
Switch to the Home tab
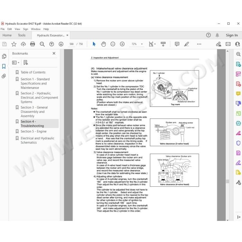7,35
